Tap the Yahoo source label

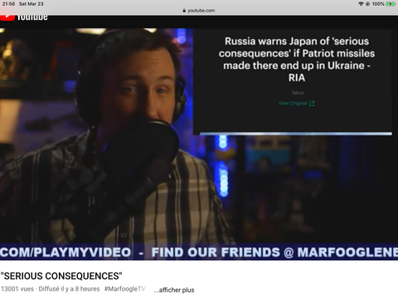[298, 93]
